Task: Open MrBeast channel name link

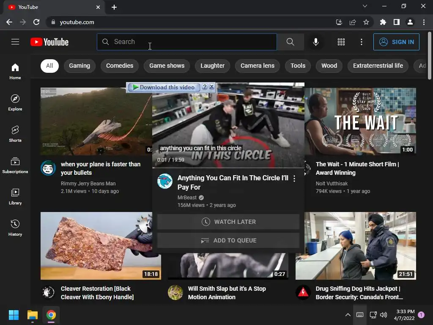Action: (x=187, y=197)
